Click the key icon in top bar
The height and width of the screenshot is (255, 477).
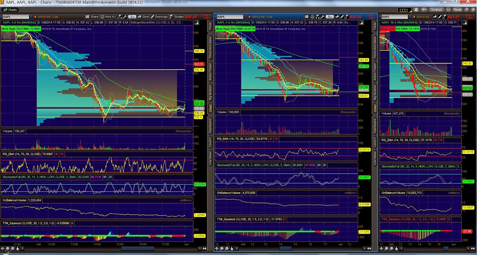(x=424, y=10)
